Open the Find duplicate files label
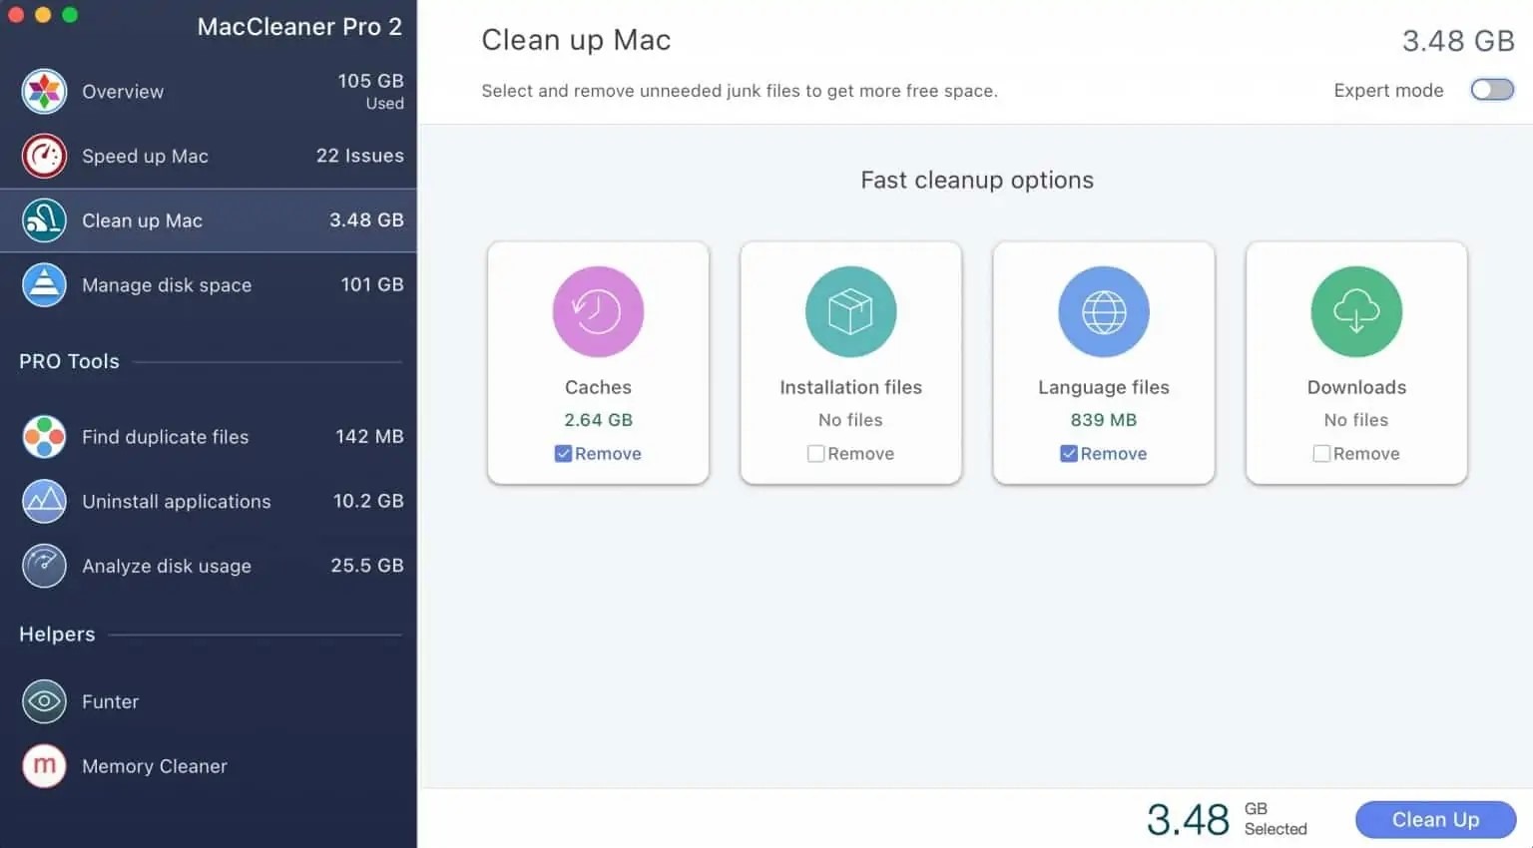The height and width of the screenshot is (848, 1533). 165,437
